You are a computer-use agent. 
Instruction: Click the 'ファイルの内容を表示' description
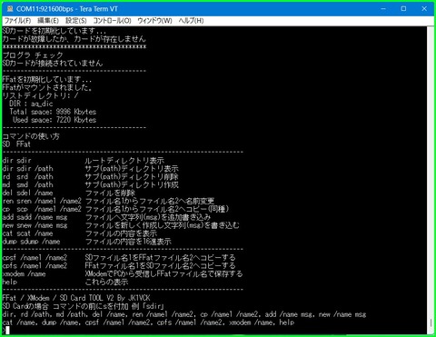(121, 233)
